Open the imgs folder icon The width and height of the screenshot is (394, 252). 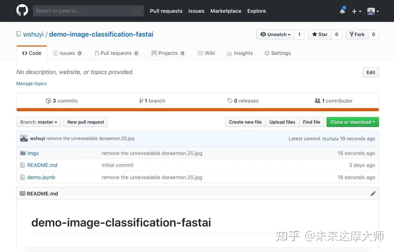[x=22, y=153]
